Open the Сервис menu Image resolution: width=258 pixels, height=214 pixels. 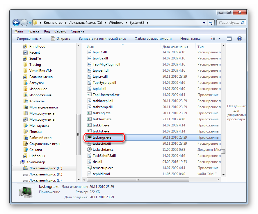[60, 31]
